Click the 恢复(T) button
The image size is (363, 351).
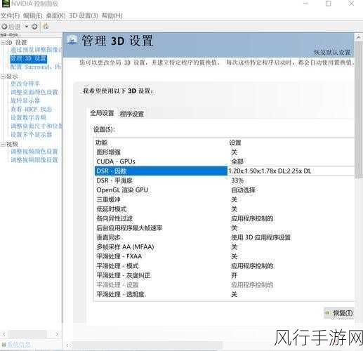tap(339, 313)
